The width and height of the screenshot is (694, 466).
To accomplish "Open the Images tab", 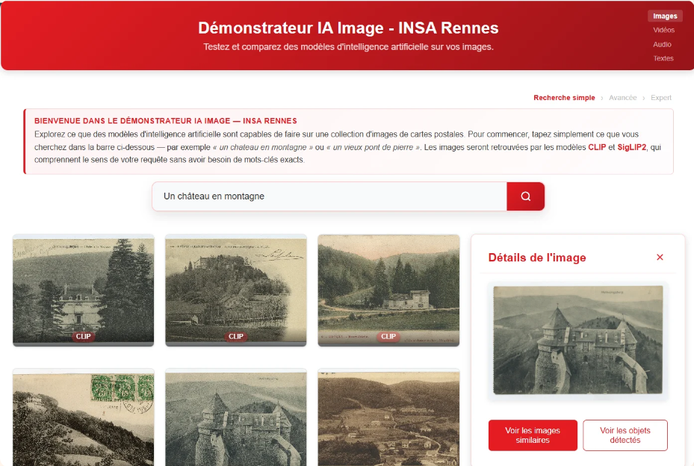I will click(x=665, y=16).
